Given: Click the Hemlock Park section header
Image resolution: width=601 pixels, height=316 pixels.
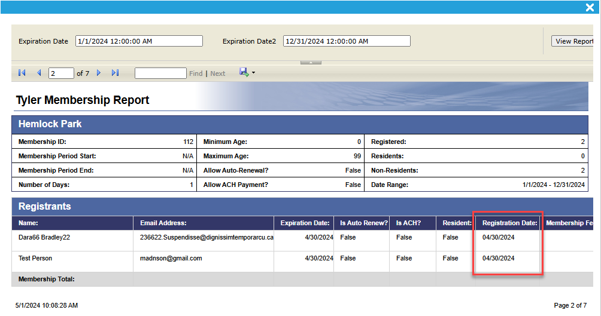Looking at the screenshot, I should coord(50,124).
